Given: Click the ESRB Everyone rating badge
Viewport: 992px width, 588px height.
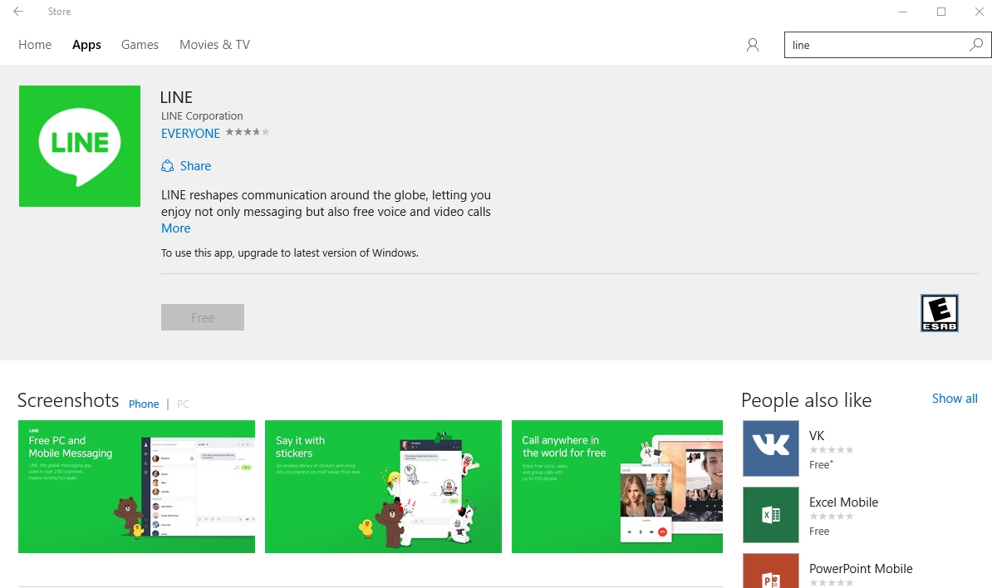Looking at the screenshot, I should pyautogui.click(x=940, y=313).
